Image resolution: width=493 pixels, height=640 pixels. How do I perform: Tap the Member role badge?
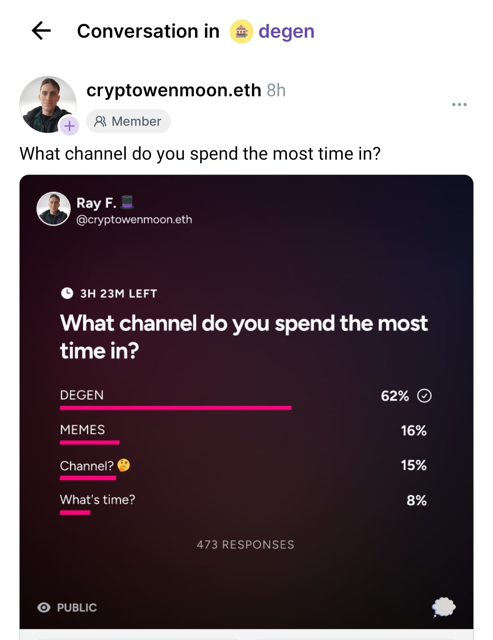(128, 121)
